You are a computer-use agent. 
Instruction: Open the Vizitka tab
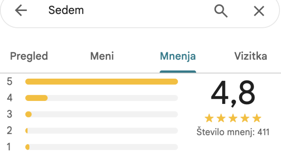(x=251, y=56)
